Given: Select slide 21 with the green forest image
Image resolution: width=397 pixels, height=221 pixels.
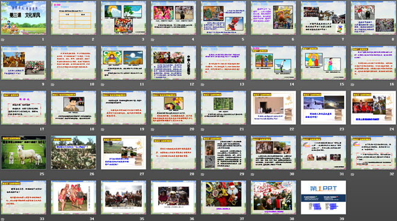Looking at the screenshot, I should point(224,107).
